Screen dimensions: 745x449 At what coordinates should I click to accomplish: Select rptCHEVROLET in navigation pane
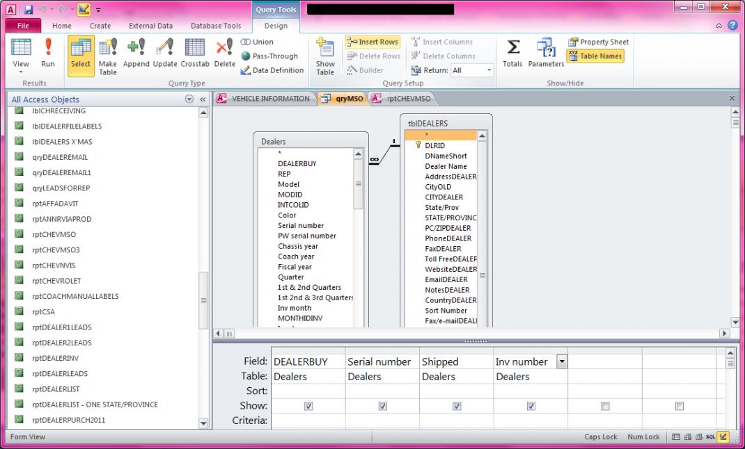56,281
